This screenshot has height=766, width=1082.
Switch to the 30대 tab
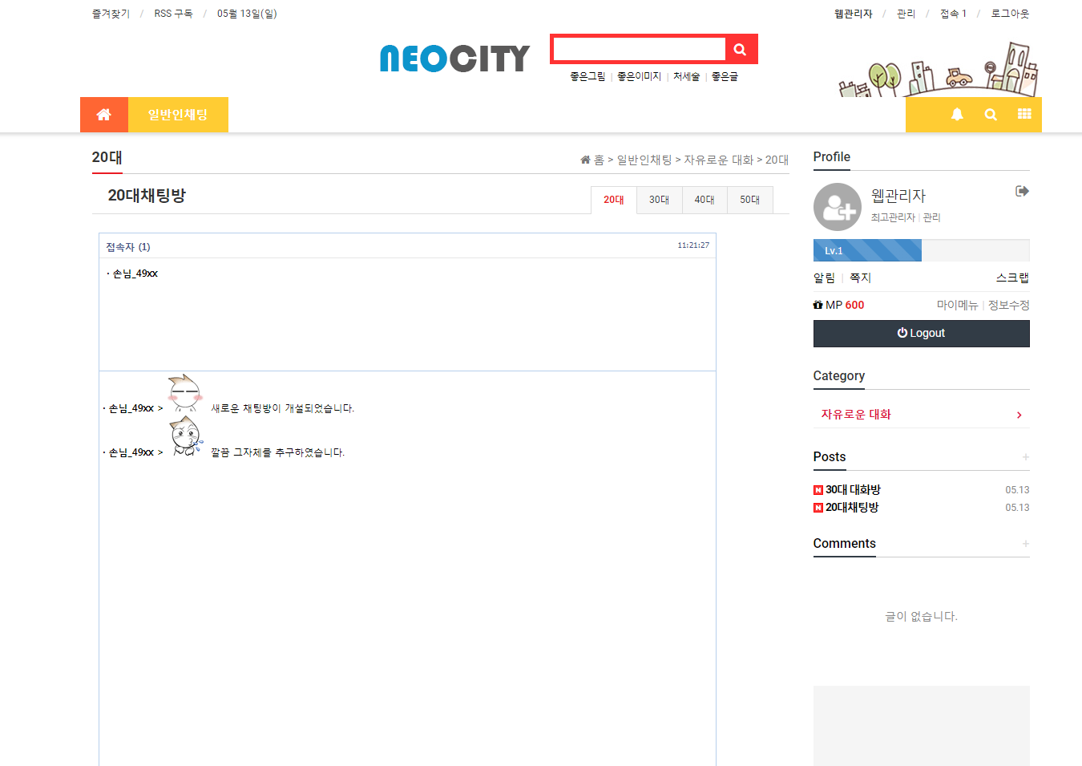(660, 200)
